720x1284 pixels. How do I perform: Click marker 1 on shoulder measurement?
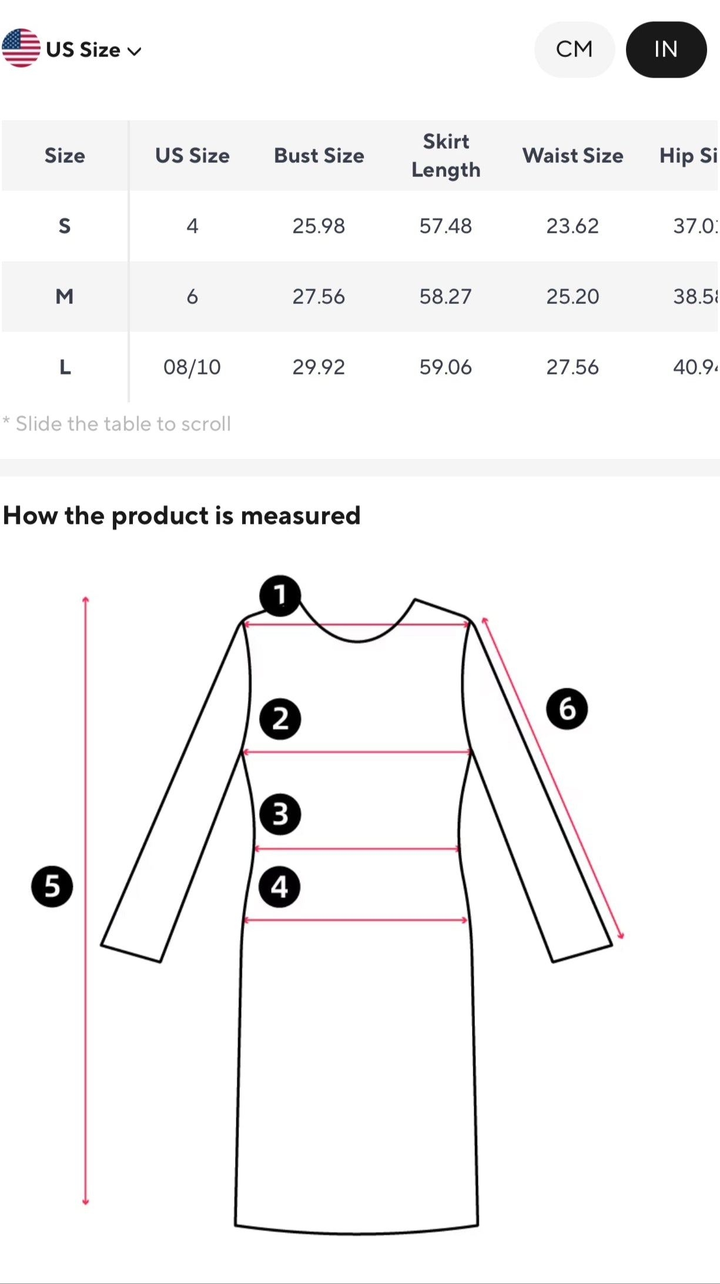click(x=280, y=595)
